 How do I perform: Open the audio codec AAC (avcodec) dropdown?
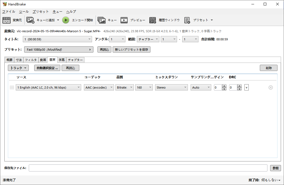pyautogui.click(x=99, y=87)
